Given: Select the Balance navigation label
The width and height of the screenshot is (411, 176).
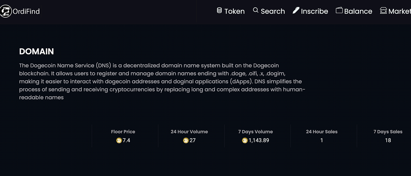Looking at the screenshot, I should [358, 11].
